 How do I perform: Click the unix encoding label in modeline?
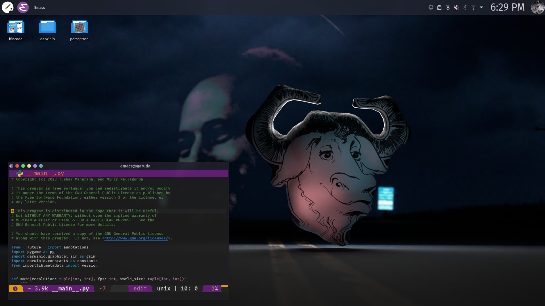point(164,289)
